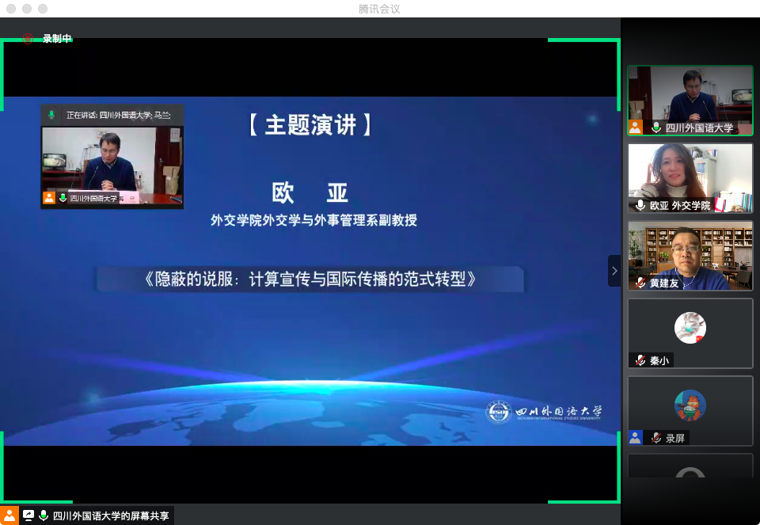Toggle 秦小 muted microphone icon
760x525 pixels.
640,360
